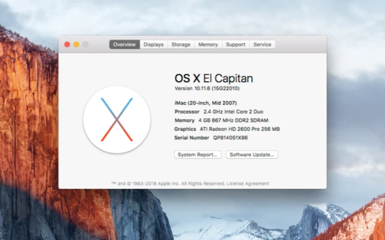Image resolution: width=385 pixels, height=240 pixels.
Task: Click 4 GB 667 MHz DDR2 SDRAM value
Action: (233, 120)
